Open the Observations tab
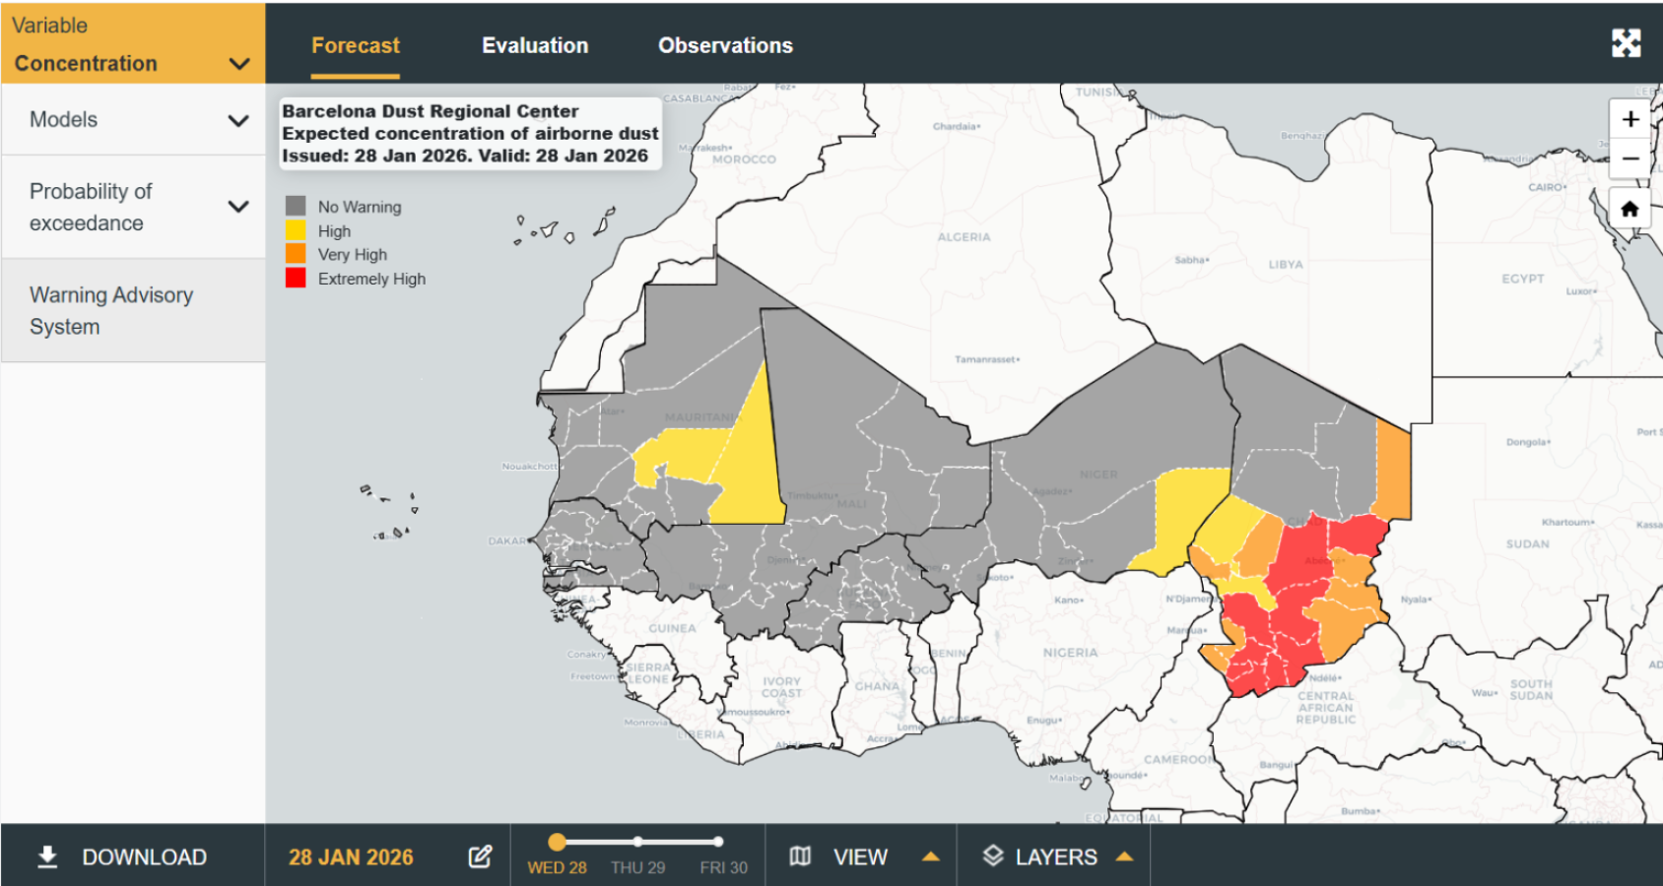The width and height of the screenshot is (1663, 886). tap(725, 45)
